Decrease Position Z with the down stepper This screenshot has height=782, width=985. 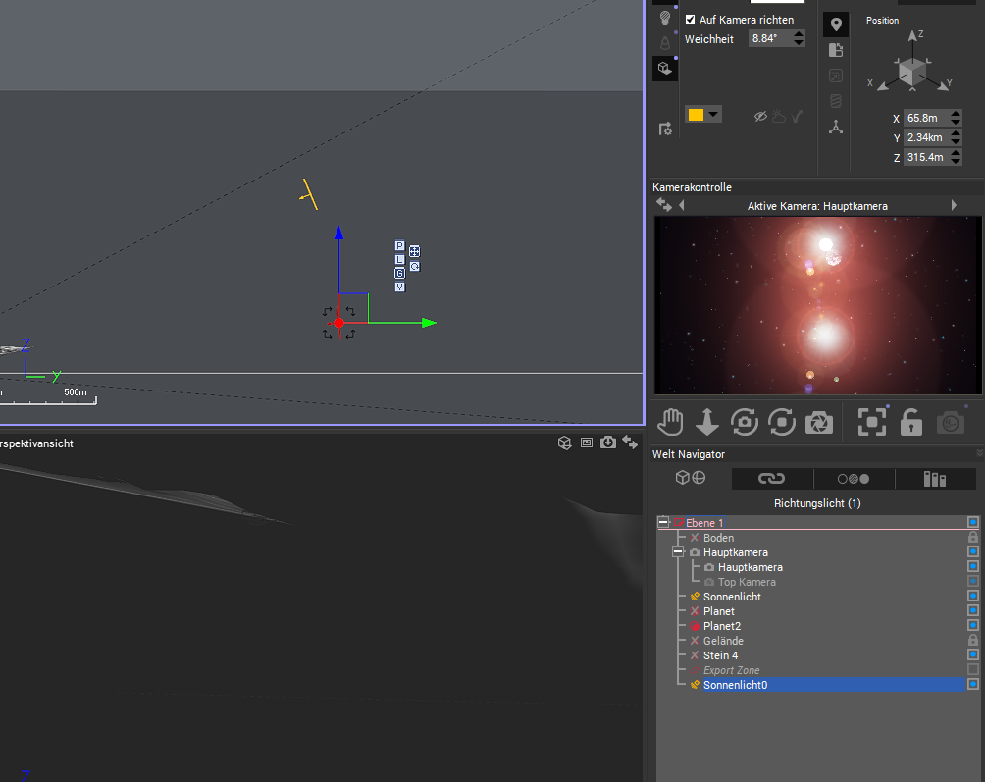[956, 161]
